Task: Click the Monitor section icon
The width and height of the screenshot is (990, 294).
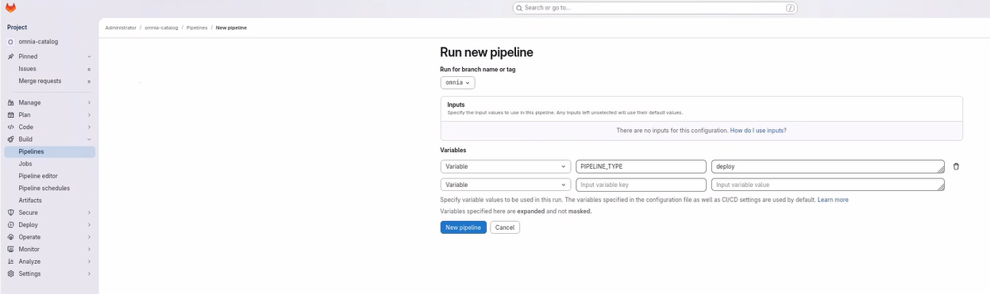Action: click(11, 249)
